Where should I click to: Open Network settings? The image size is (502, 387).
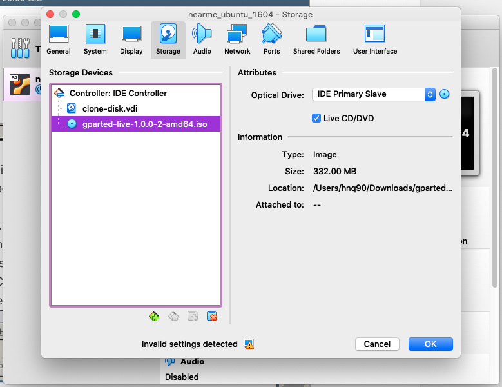point(237,39)
